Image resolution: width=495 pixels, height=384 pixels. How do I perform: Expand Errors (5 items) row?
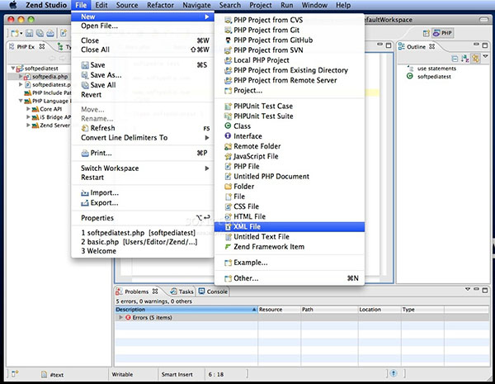(120, 317)
